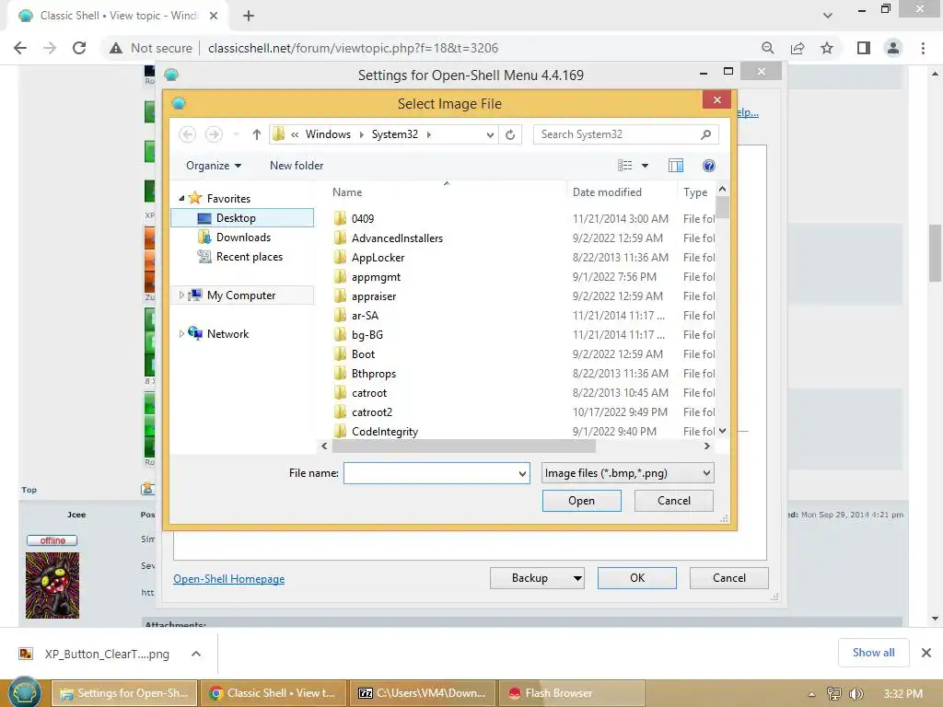Search tabs with Chrome chevron

(828, 16)
